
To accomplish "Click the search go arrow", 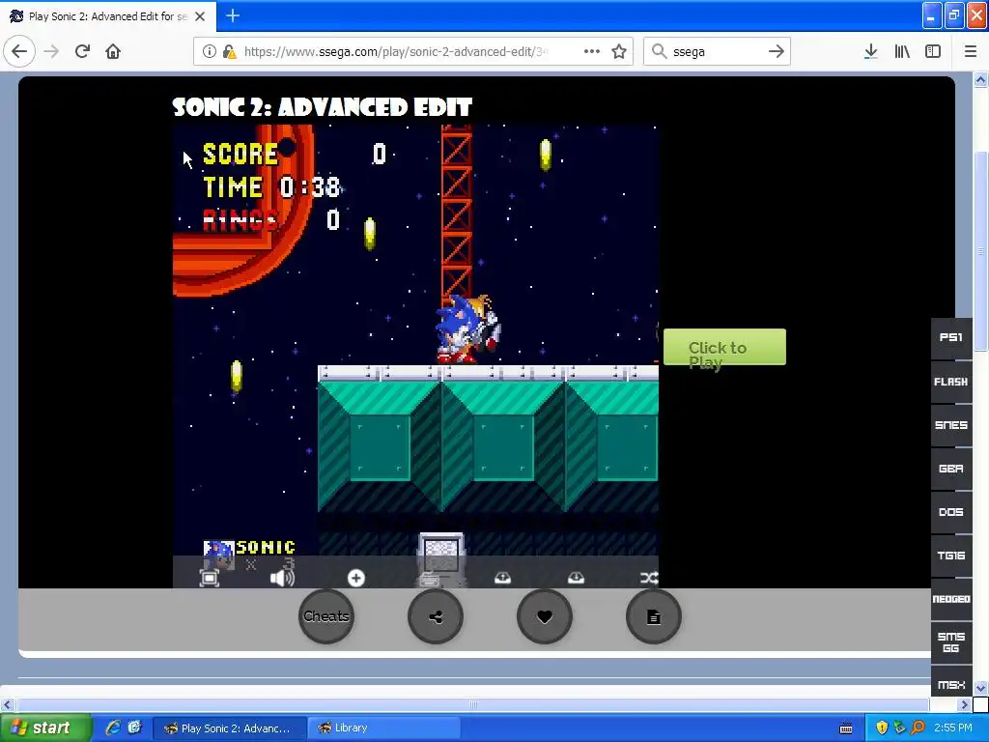I will (x=777, y=51).
